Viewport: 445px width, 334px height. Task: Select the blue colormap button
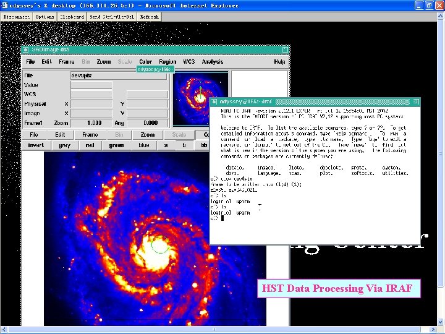click(144, 145)
